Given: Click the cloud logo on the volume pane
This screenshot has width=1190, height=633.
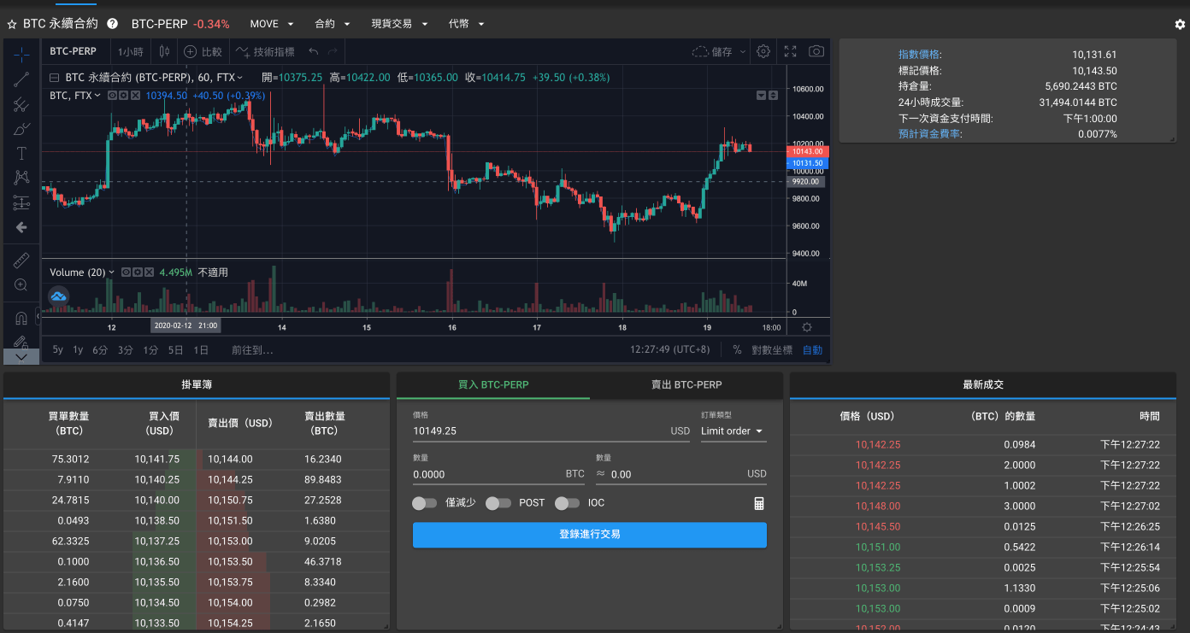Looking at the screenshot, I should [x=58, y=296].
